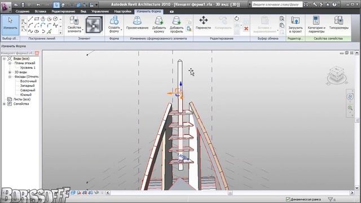
Task: Select the Circumscribed polygon draw tool
Action: [49, 19]
